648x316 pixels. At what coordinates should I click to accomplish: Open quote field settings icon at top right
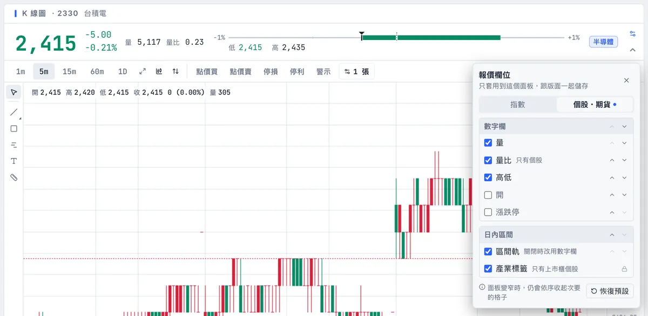(632, 33)
